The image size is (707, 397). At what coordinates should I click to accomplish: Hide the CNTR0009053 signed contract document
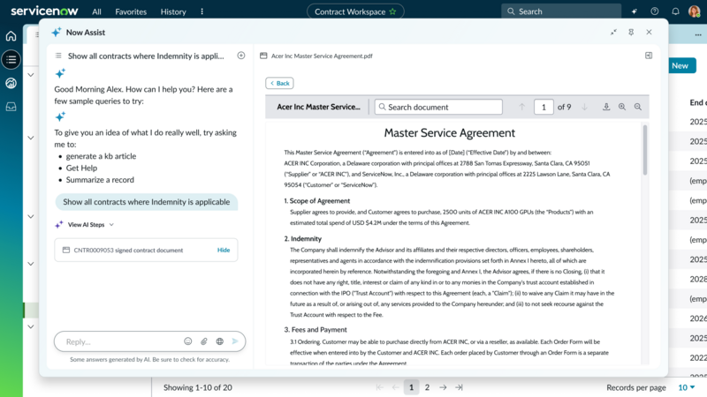(224, 250)
